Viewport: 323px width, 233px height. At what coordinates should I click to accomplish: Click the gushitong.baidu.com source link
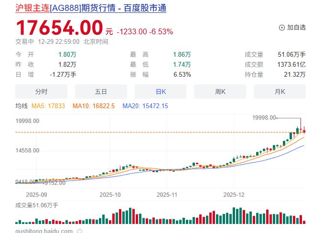click(x=44, y=231)
